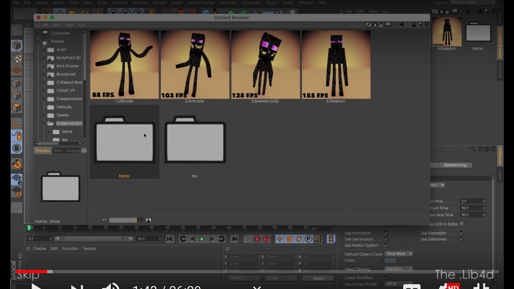Expand the Broadcast folder node
This screenshot has height=289, width=514.
(44, 74)
